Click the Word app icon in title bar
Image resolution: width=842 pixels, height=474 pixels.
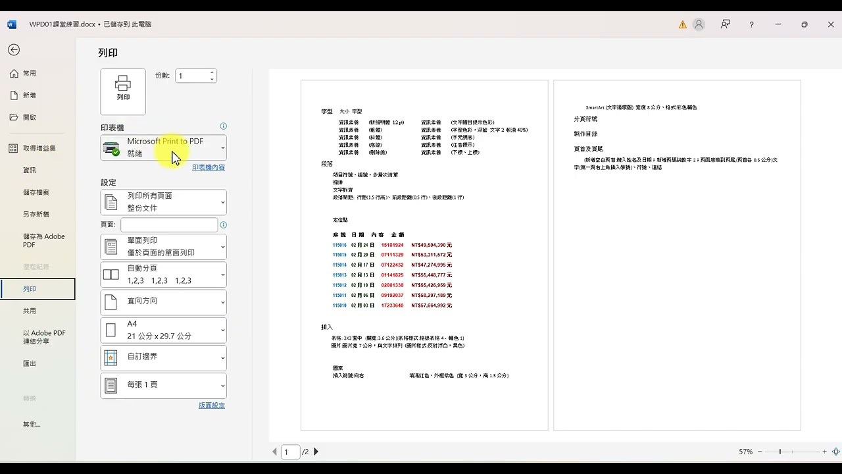(x=12, y=24)
